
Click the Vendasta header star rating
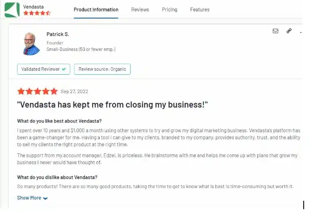coord(37,13)
